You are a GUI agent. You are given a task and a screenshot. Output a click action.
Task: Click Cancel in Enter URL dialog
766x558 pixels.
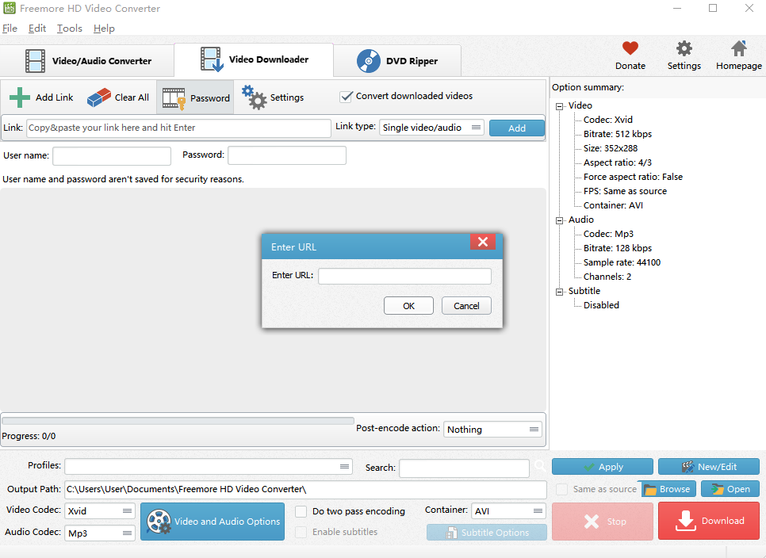click(466, 306)
